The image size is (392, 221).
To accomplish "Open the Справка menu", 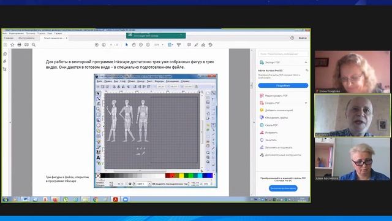I will click(x=58, y=33).
